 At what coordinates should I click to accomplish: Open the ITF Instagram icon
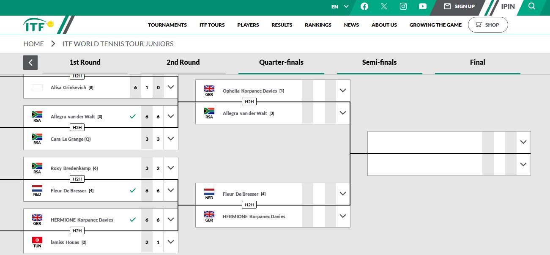pos(403,6)
